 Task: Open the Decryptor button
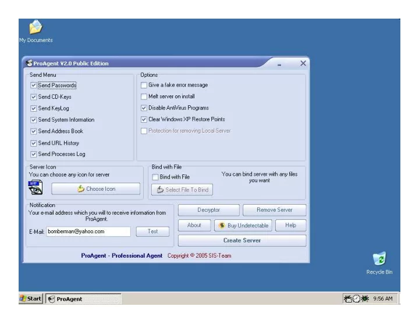(x=209, y=210)
